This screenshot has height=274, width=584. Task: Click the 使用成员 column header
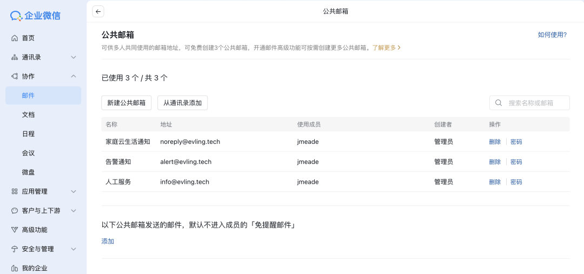[x=309, y=124]
